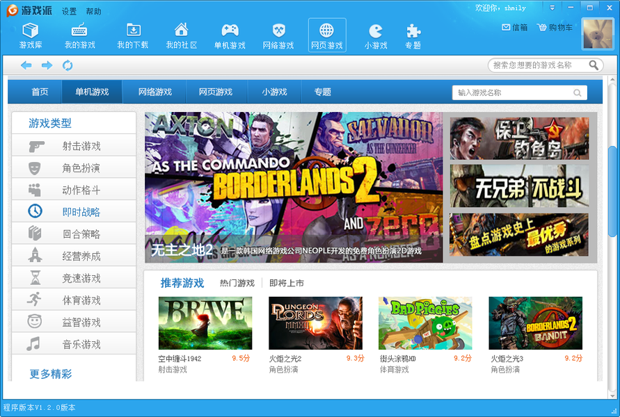This screenshot has width=620, height=417.
Task: Switch to 小游戏 tab in blue navigation bar
Action: coord(274,92)
